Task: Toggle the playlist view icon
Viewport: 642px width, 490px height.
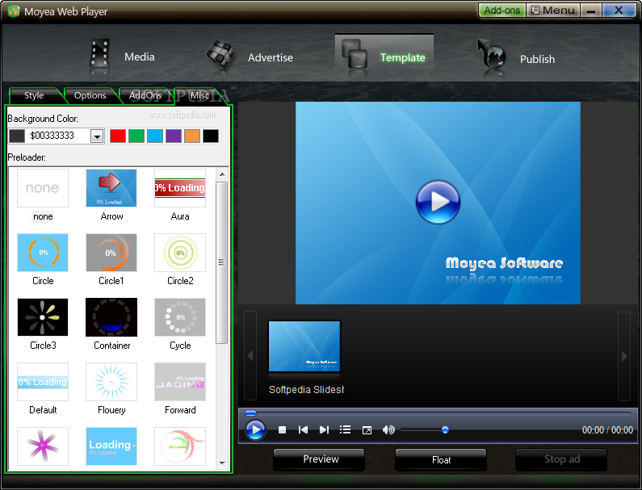Action: coord(345,429)
